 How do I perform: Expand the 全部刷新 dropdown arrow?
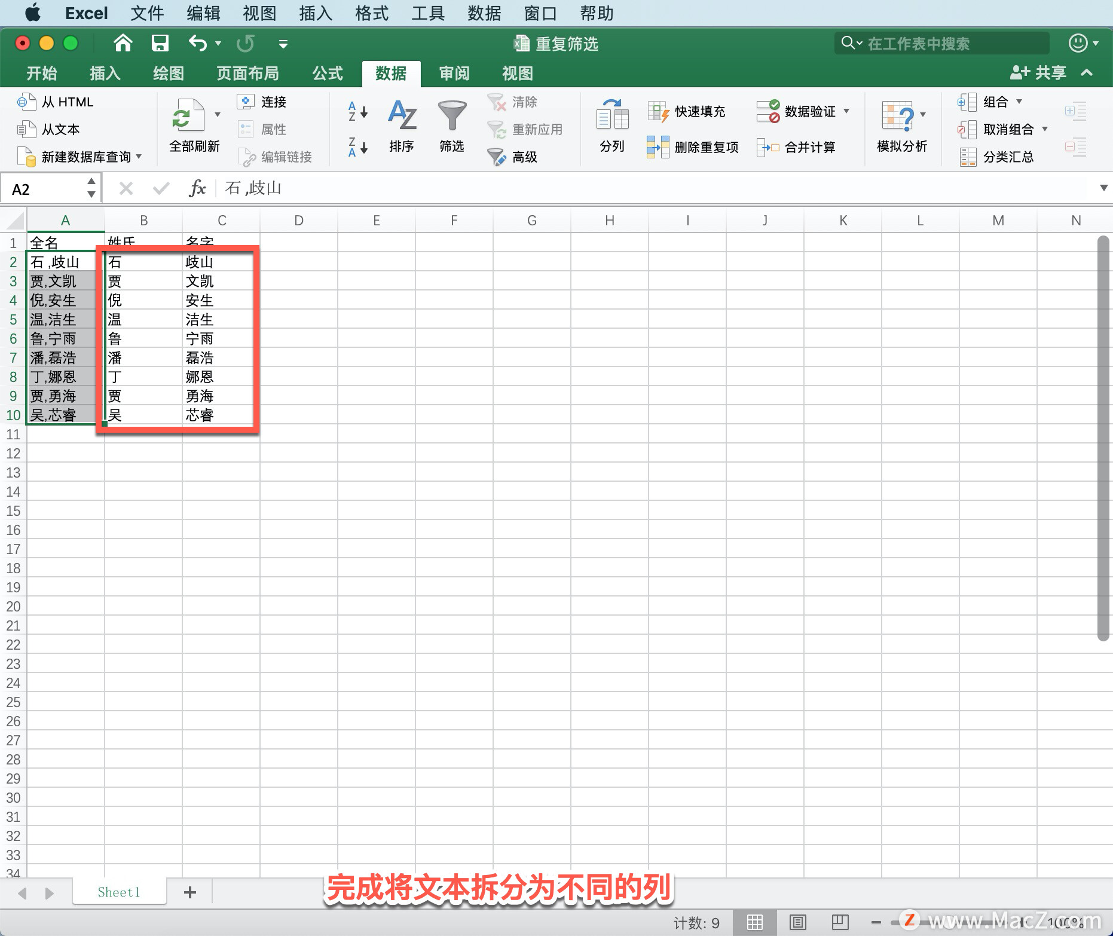point(218,115)
